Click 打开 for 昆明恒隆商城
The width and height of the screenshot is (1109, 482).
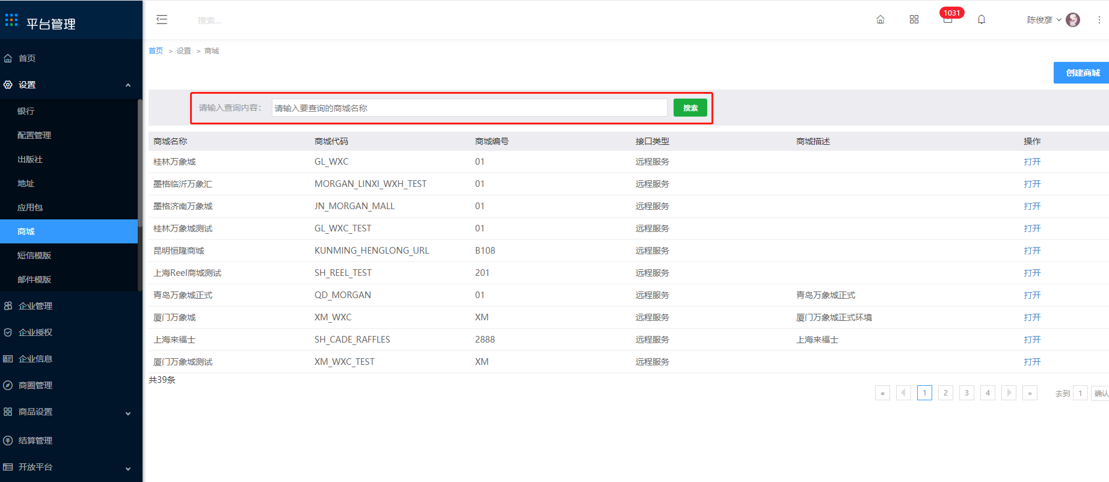coord(1032,251)
